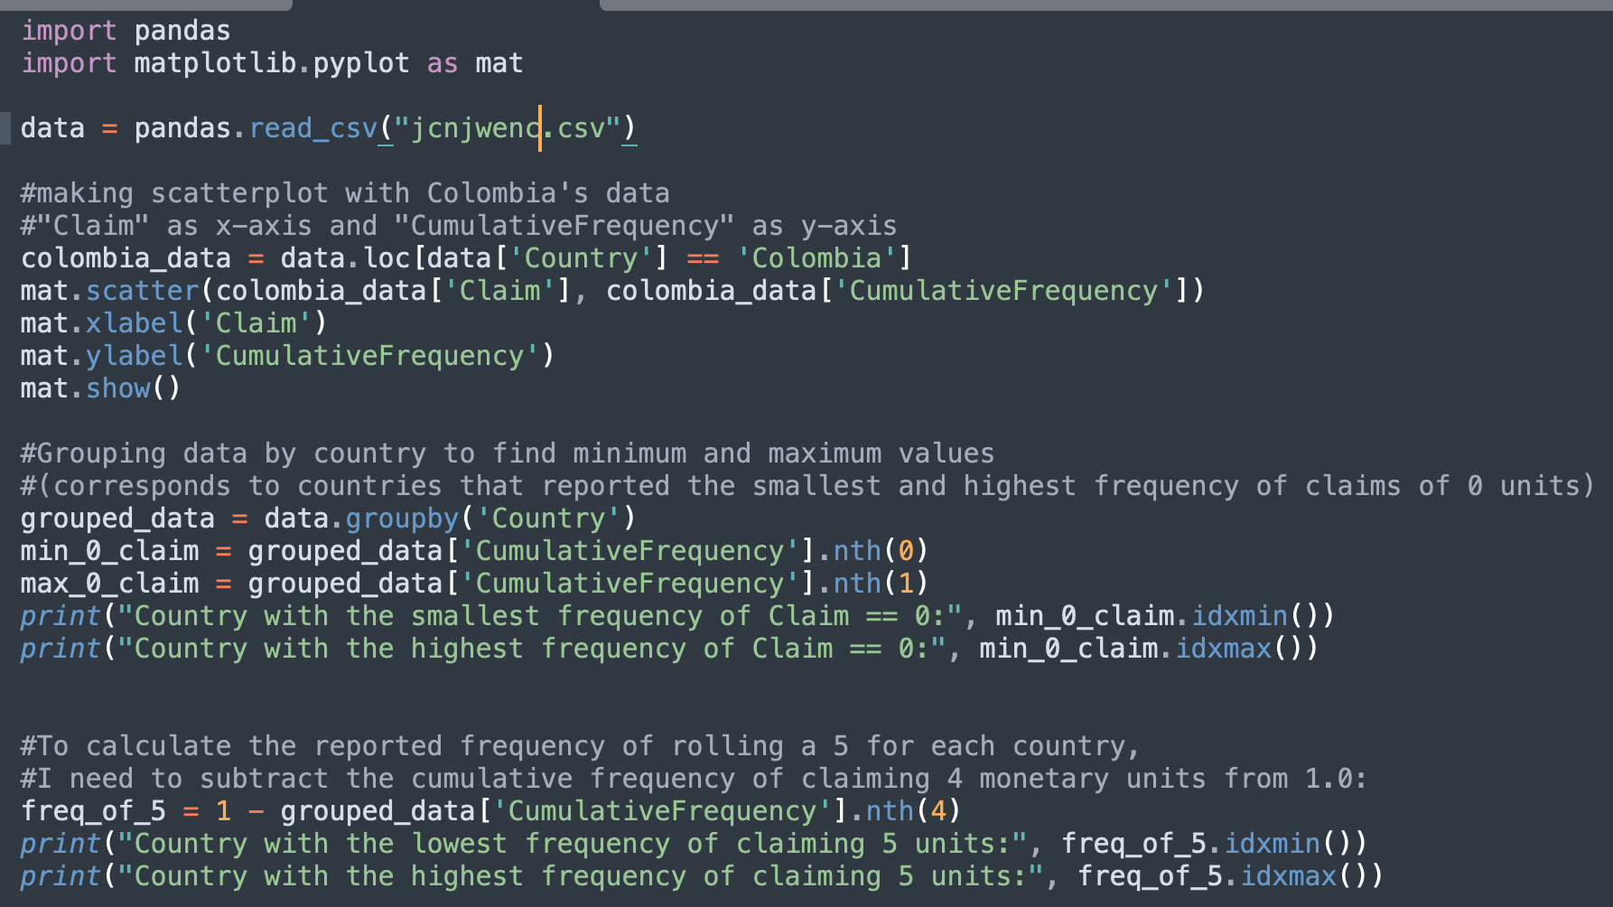Select the import pandas statement
Image resolution: width=1613 pixels, height=907 pixels.
tap(126, 30)
